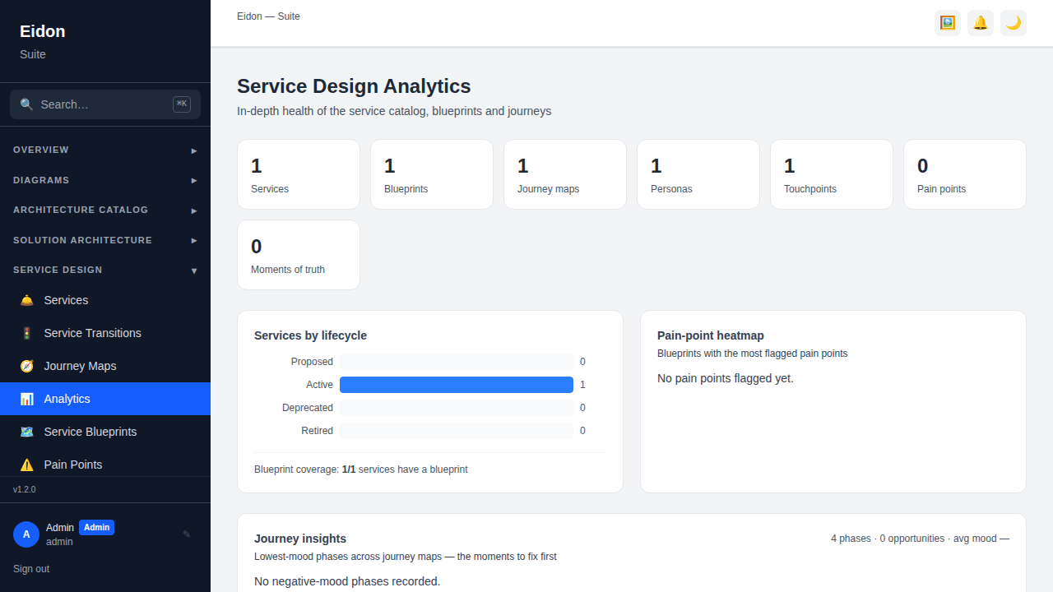Open Services in the sidebar
The height and width of the screenshot is (592, 1053).
coord(105,300)
